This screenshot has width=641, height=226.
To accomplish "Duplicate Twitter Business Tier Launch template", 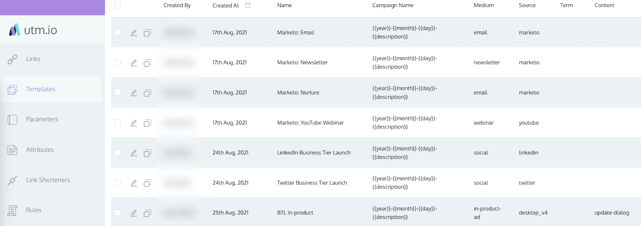I will click(x=147, y=183).
